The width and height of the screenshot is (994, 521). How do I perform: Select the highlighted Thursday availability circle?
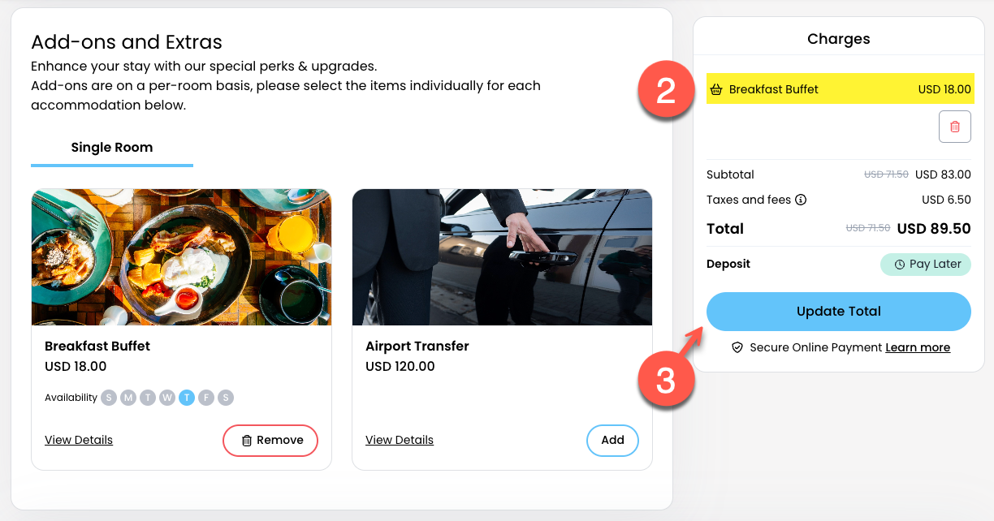pos(187,398)
